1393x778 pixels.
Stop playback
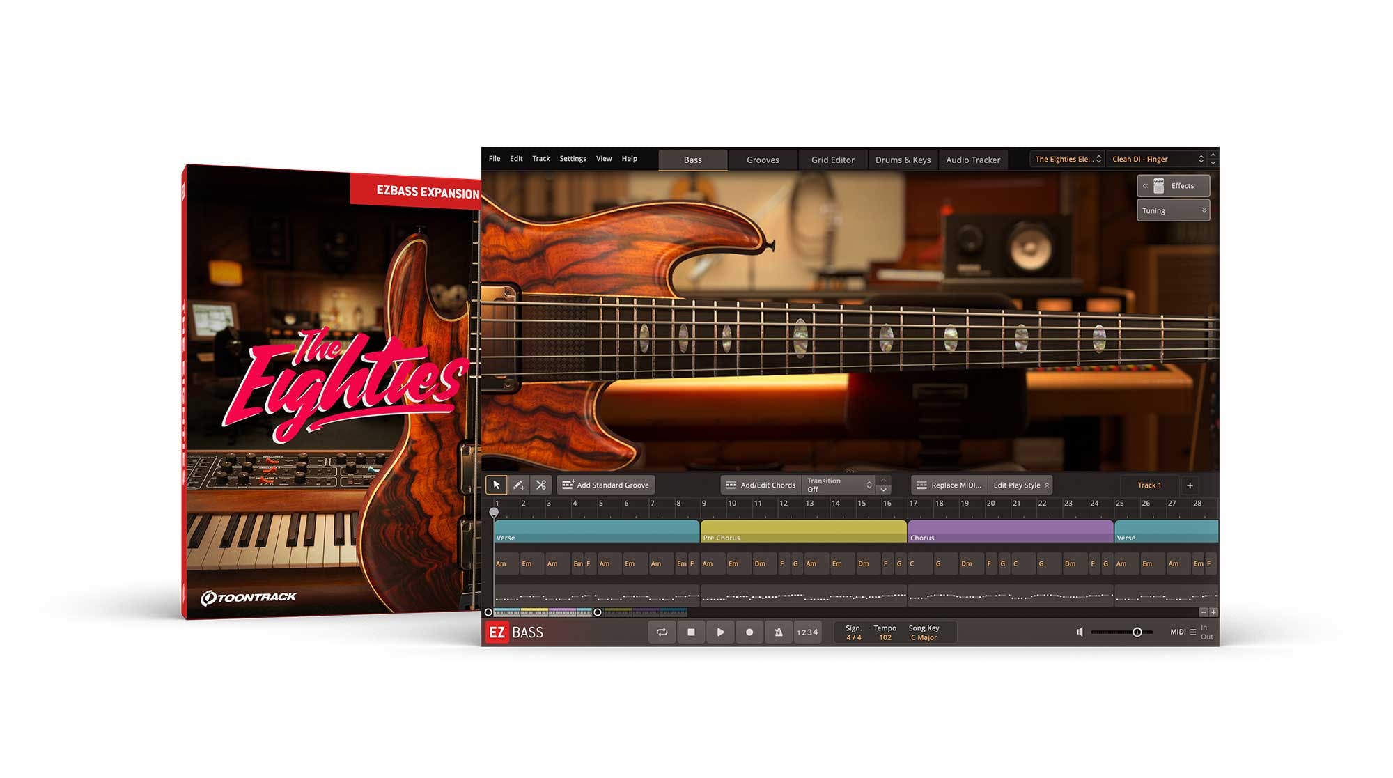691,632
